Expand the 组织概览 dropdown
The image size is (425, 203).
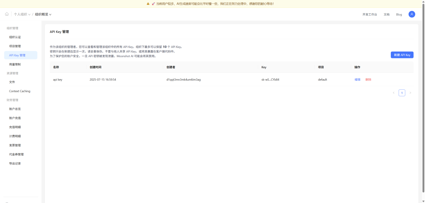[43, 14]
